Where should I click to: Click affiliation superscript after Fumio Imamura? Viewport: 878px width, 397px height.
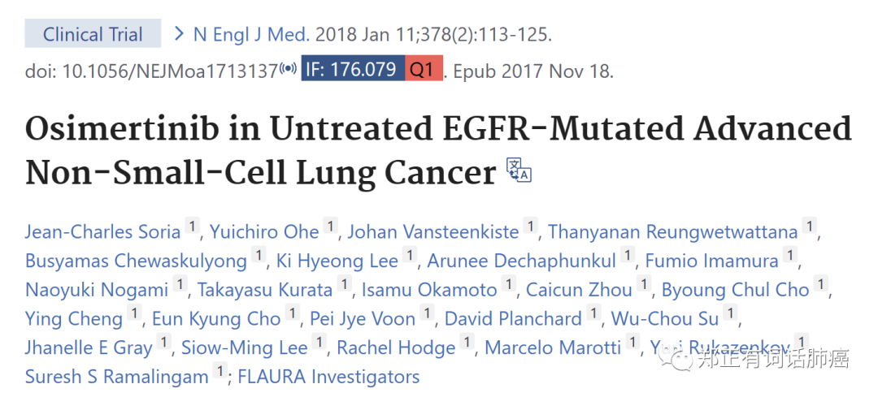coord(789,256)
